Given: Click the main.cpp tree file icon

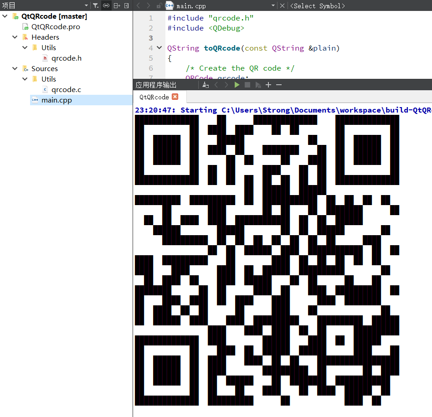Looking at the screenshot, I should click(35, 100).
